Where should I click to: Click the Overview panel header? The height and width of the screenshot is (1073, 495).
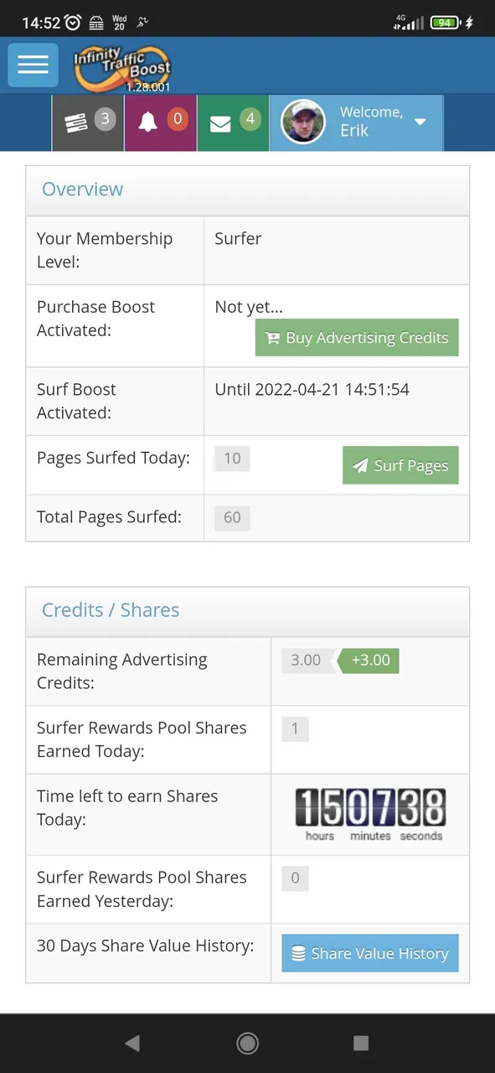pos(248,190)
